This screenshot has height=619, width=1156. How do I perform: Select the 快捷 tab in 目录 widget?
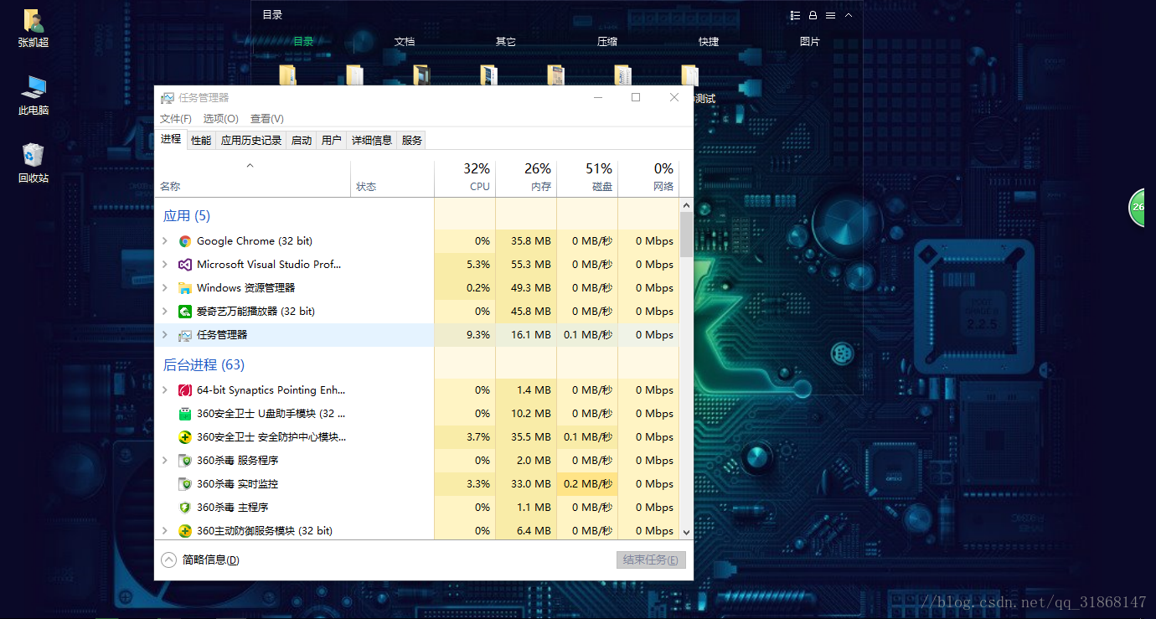click(709, 42)
